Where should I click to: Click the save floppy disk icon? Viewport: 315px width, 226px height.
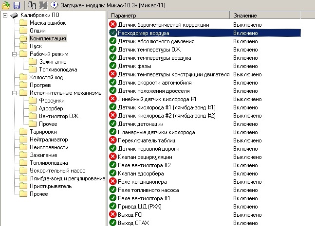click(x=17, y=5)
